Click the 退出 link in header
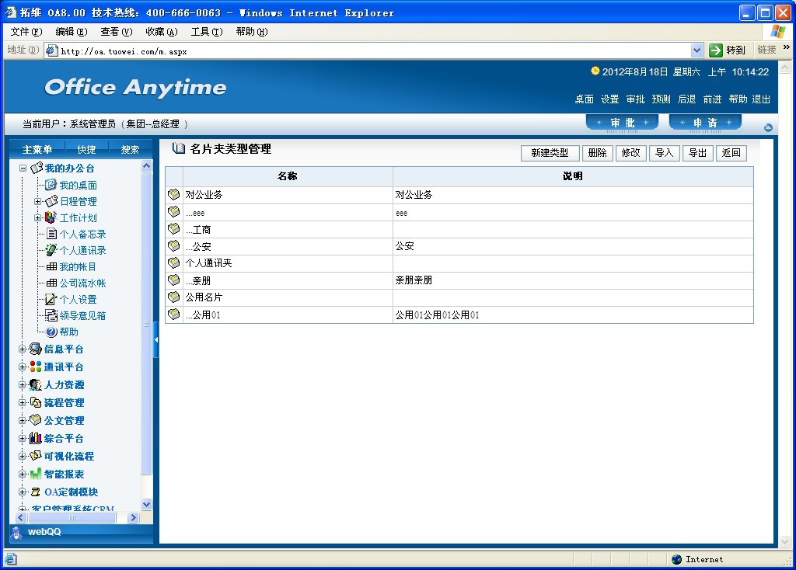This screenshot has width=796, height=570. pyautogui.click(x=761, y=99)
